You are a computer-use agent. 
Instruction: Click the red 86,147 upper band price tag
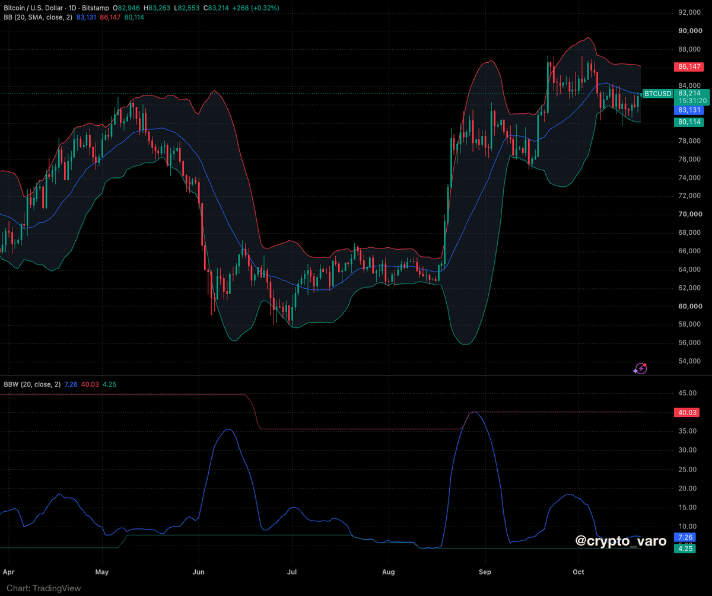click(688, 67)
